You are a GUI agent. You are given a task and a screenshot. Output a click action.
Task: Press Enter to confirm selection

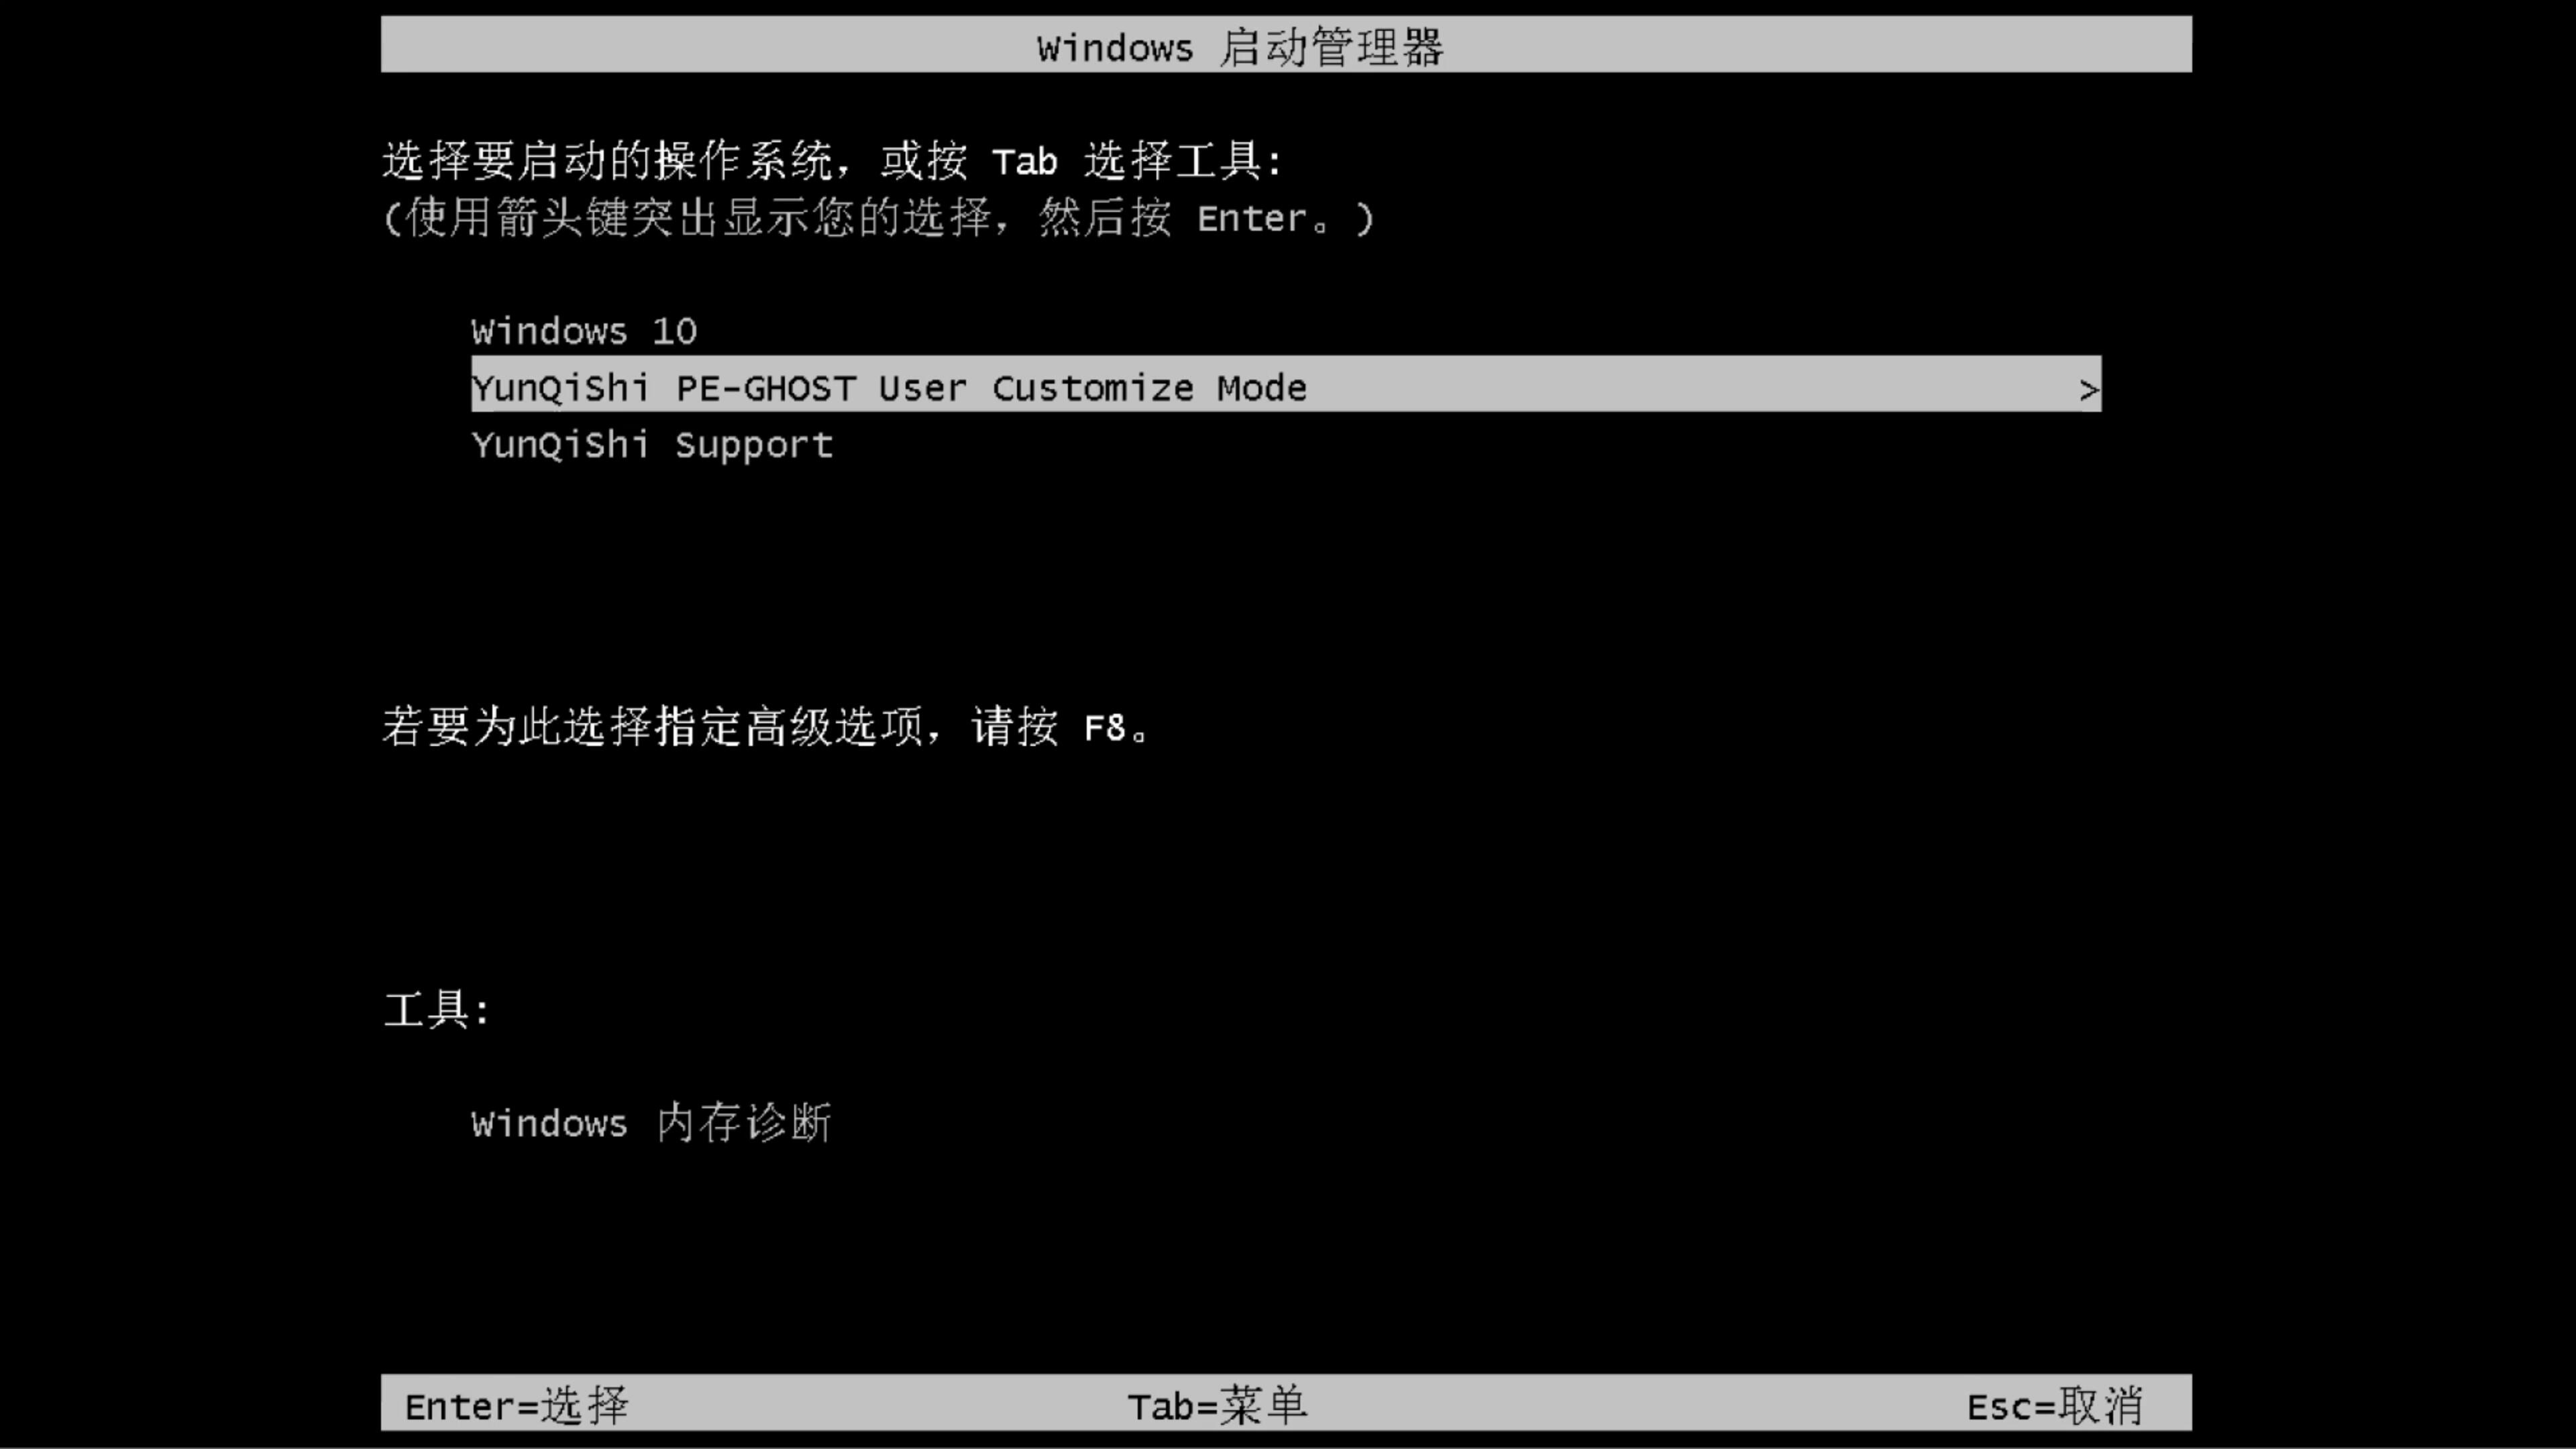[x=513, y=1405]
